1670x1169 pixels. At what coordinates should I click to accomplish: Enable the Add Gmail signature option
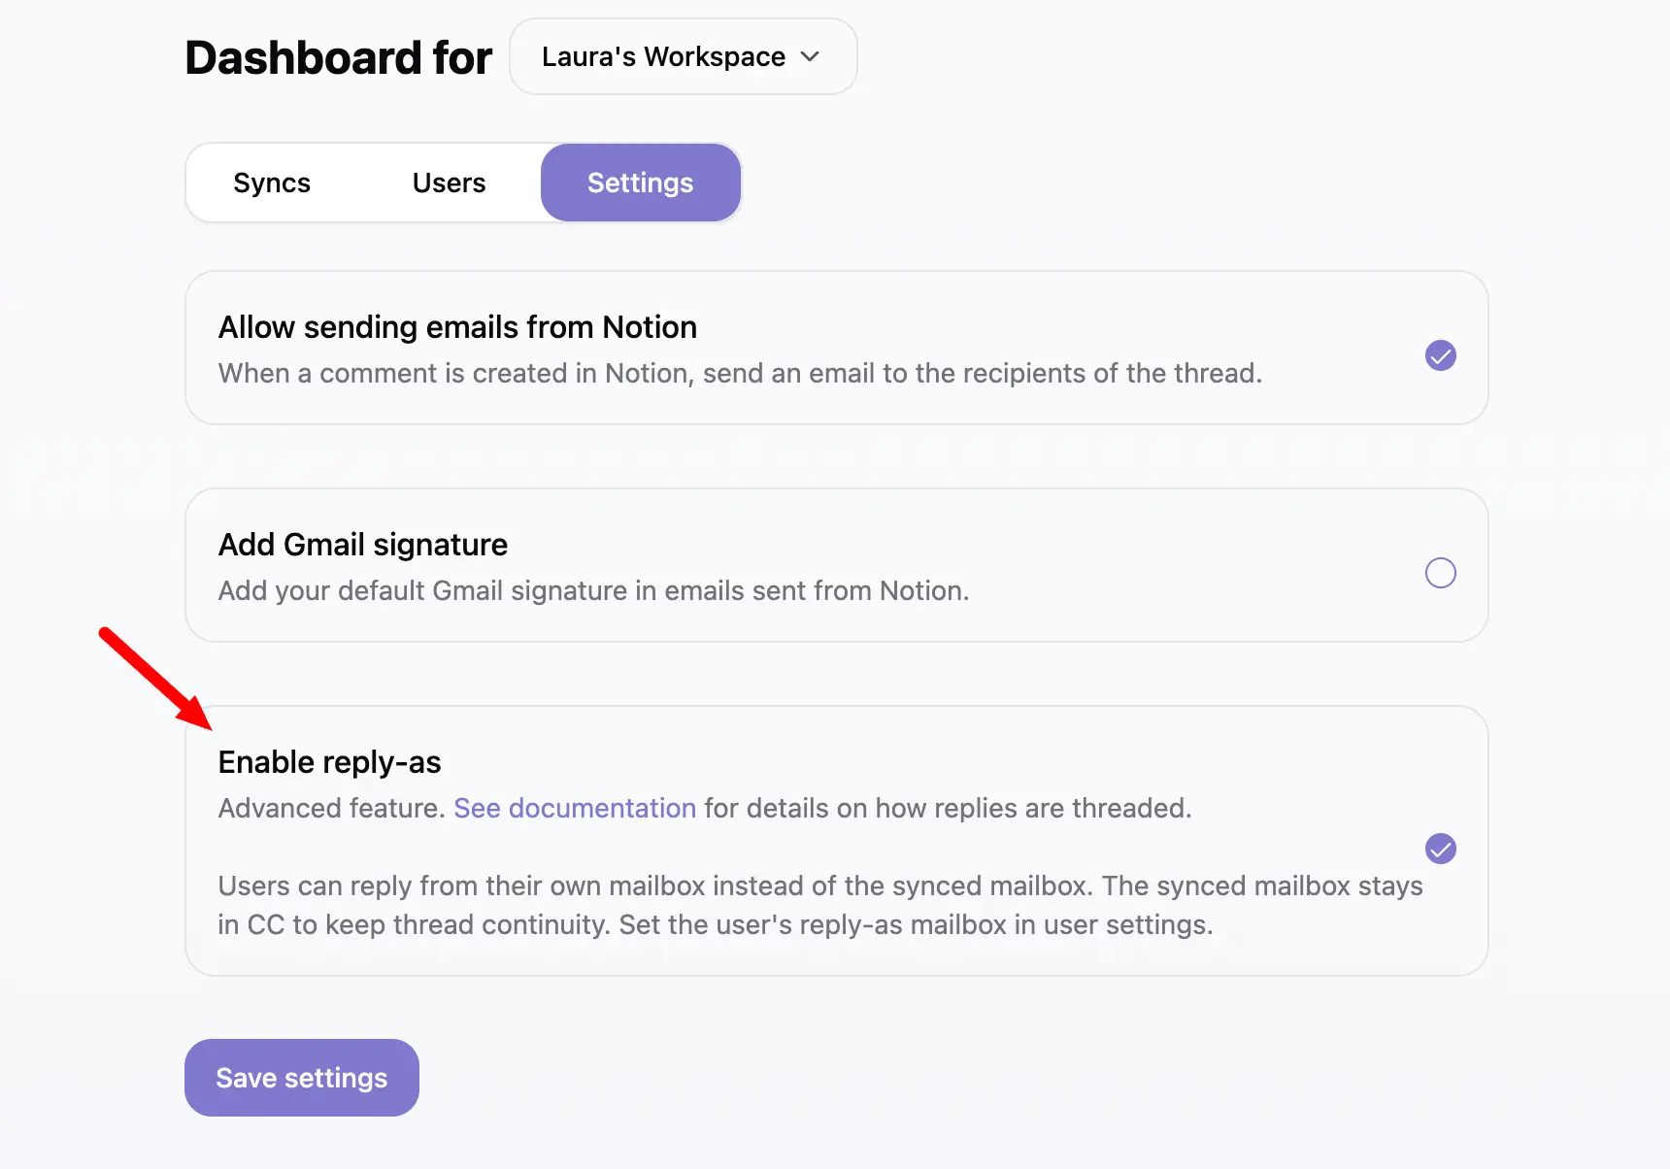(x=1440, y=573)
